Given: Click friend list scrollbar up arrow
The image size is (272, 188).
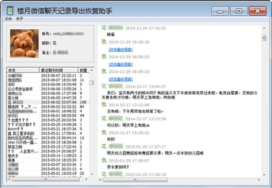Looking at the screenshot, I should (92, 70).
